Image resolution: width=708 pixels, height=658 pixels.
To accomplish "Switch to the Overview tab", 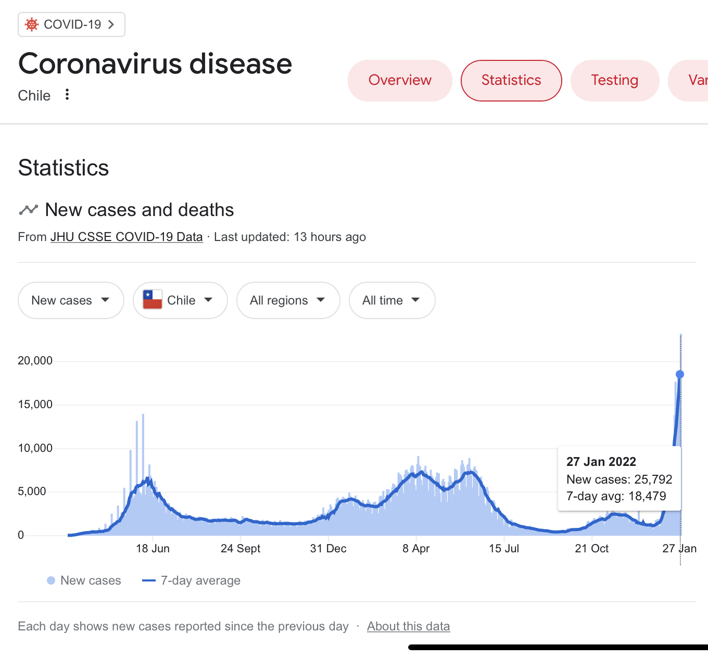I will pos(400,80).
